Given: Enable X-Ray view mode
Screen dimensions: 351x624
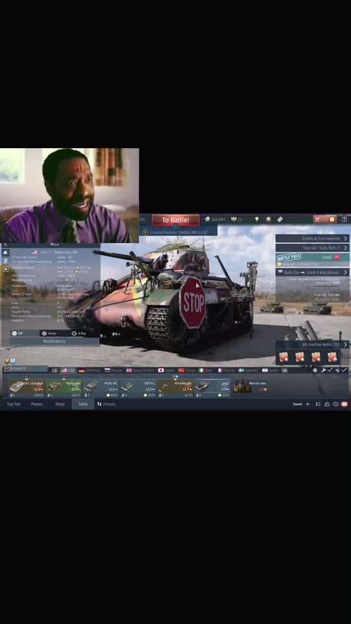Looking at the screenshot, I should click(79, 333).
